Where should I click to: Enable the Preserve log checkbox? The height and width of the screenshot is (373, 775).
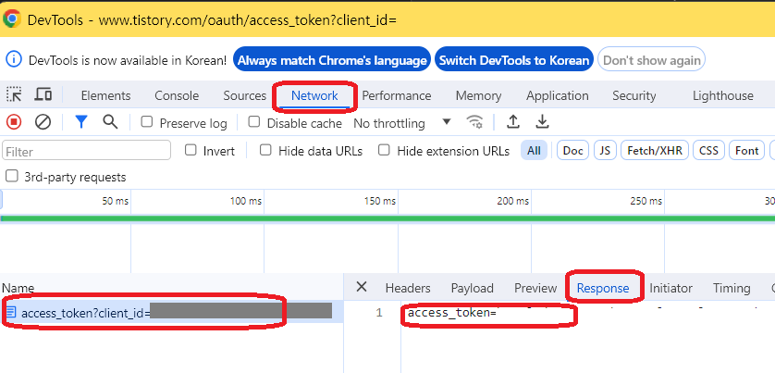pos(147,121)
